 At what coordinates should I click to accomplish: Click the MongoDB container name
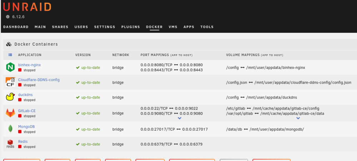26,127
